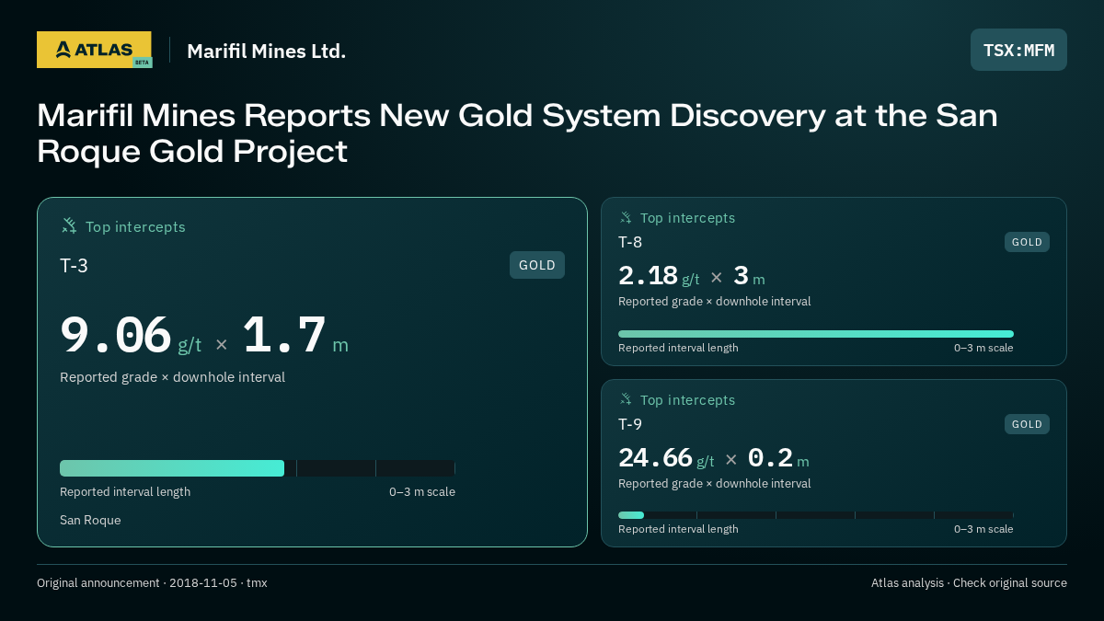Click the 0–3 m scale label in T-8 card
The height and width of the screenshot is (621, 1104).
click(x=983, y=348)
